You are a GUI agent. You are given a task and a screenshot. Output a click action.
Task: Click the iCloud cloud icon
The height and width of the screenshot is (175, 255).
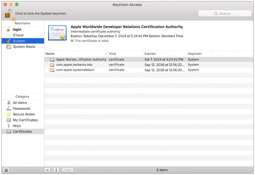pyautogui.click(x=9, y=35)
